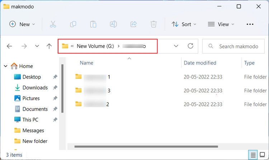Unpin Desktop using its pin icon
The image size is (269, 160).
pos(55,77)
